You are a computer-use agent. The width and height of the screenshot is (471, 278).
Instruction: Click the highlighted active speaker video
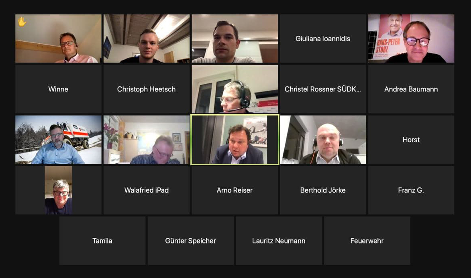pos(234,140)
